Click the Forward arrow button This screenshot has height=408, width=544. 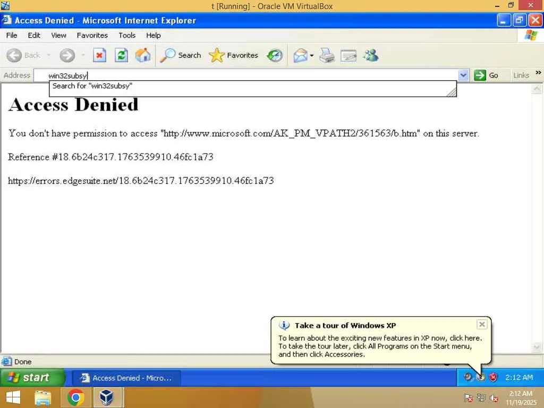pyautogui.click(x=67, y=55)
